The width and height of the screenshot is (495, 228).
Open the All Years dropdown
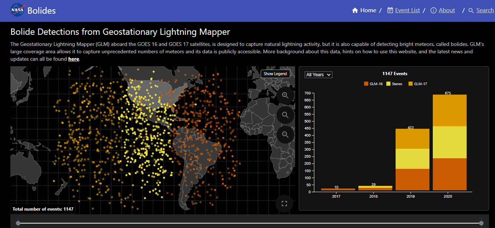(318, 75)
